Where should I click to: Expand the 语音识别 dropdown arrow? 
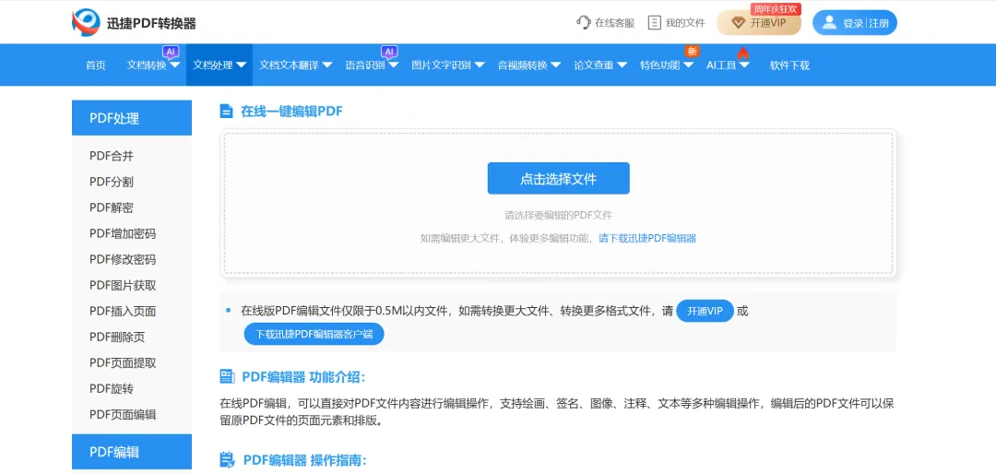point(393,65)
